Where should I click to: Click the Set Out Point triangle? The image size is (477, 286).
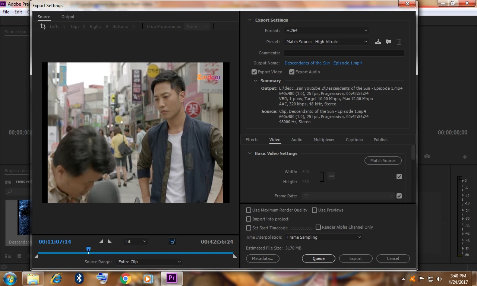[x=110, y=241]
